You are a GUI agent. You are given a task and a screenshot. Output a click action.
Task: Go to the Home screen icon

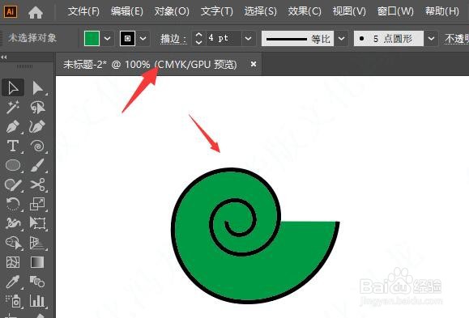coord(36,12)
